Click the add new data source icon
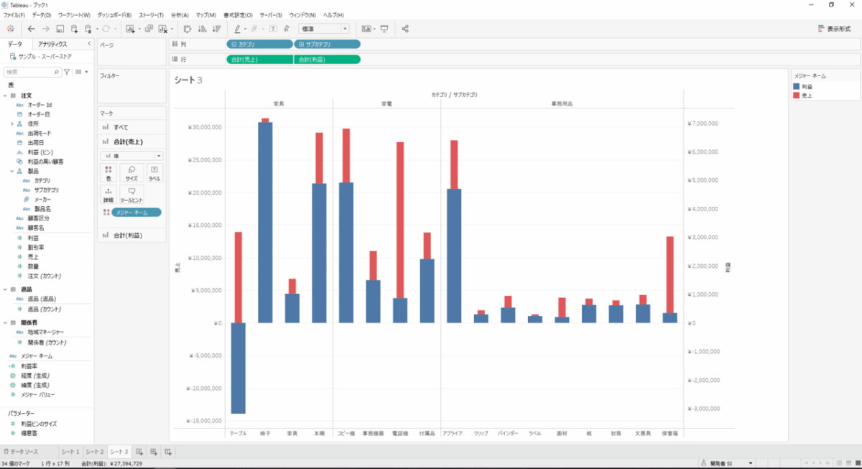The image size is (862, 469). click(x=74, y=29)
